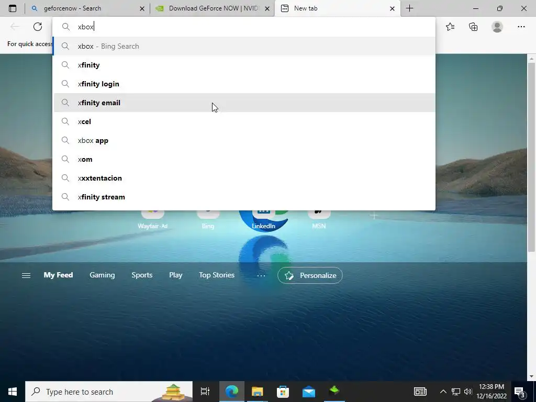The height and width of the screenshot is (402, 536).
Task: Click the Personalize button
Action: [x=310, y=275]
